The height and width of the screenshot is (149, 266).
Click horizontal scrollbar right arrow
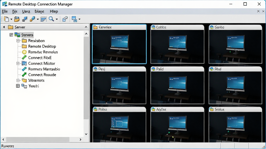81,139
